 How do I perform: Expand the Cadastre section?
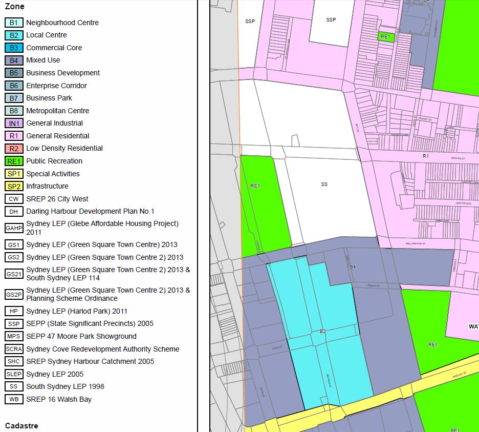23,425
